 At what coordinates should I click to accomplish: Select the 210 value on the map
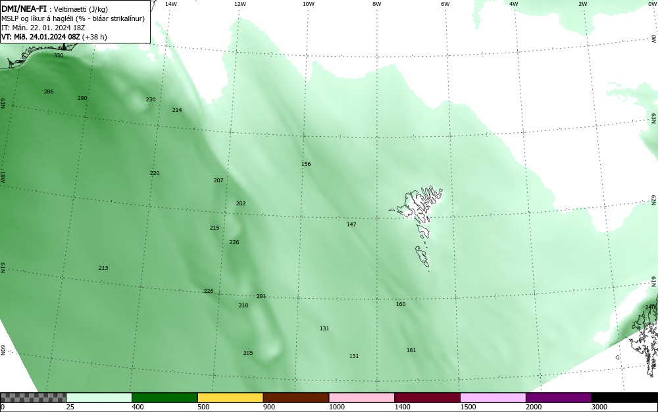pyautogui.click(x=243, y=305)
